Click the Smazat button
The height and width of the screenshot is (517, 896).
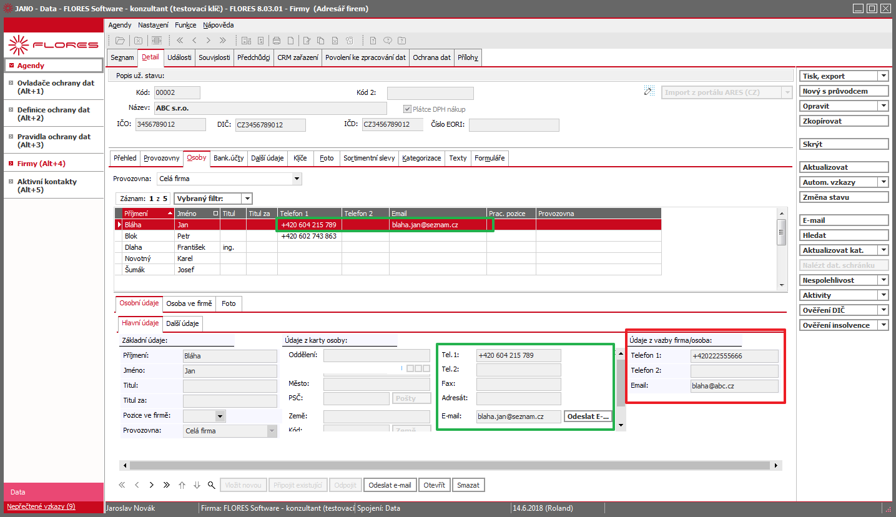[x=468, y=485]
